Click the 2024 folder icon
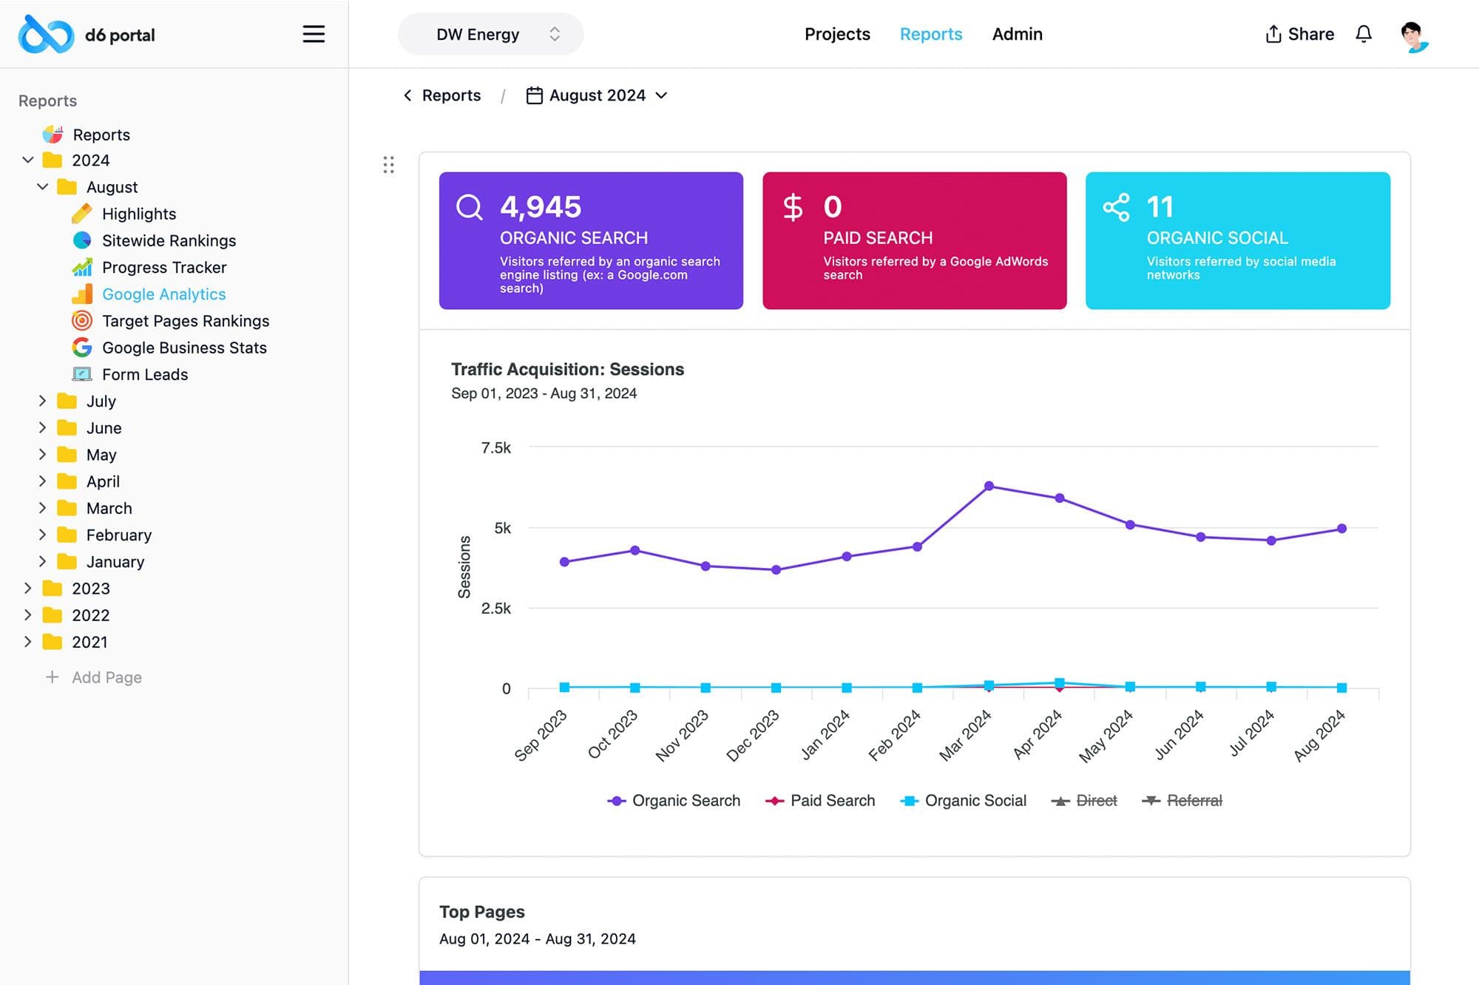 pos(52,160)
